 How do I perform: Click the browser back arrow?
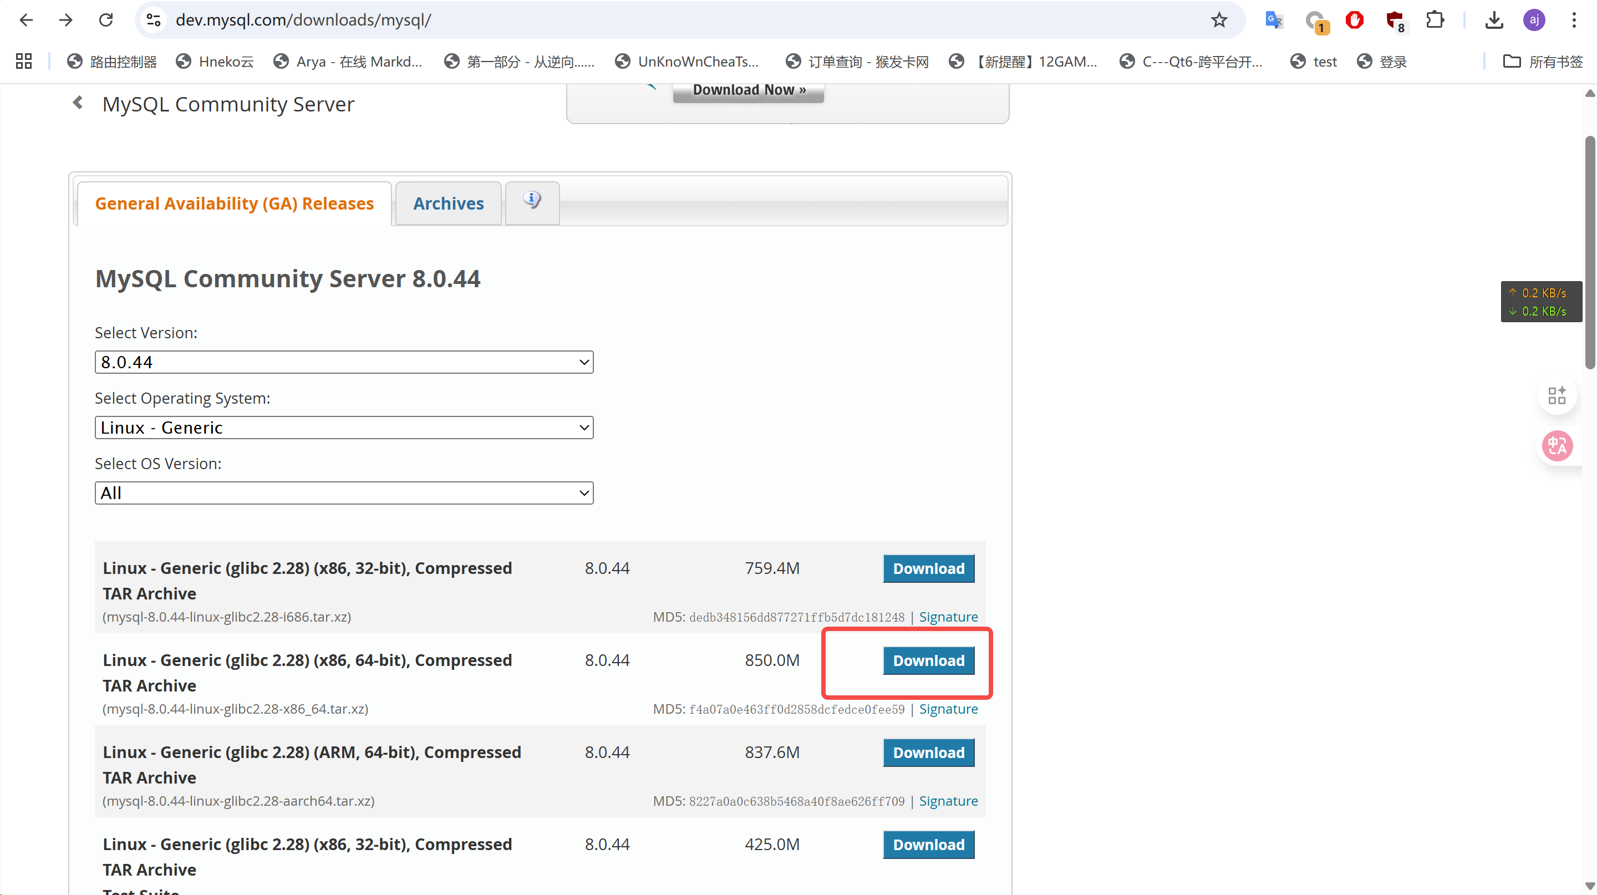(x=26, y=20)
